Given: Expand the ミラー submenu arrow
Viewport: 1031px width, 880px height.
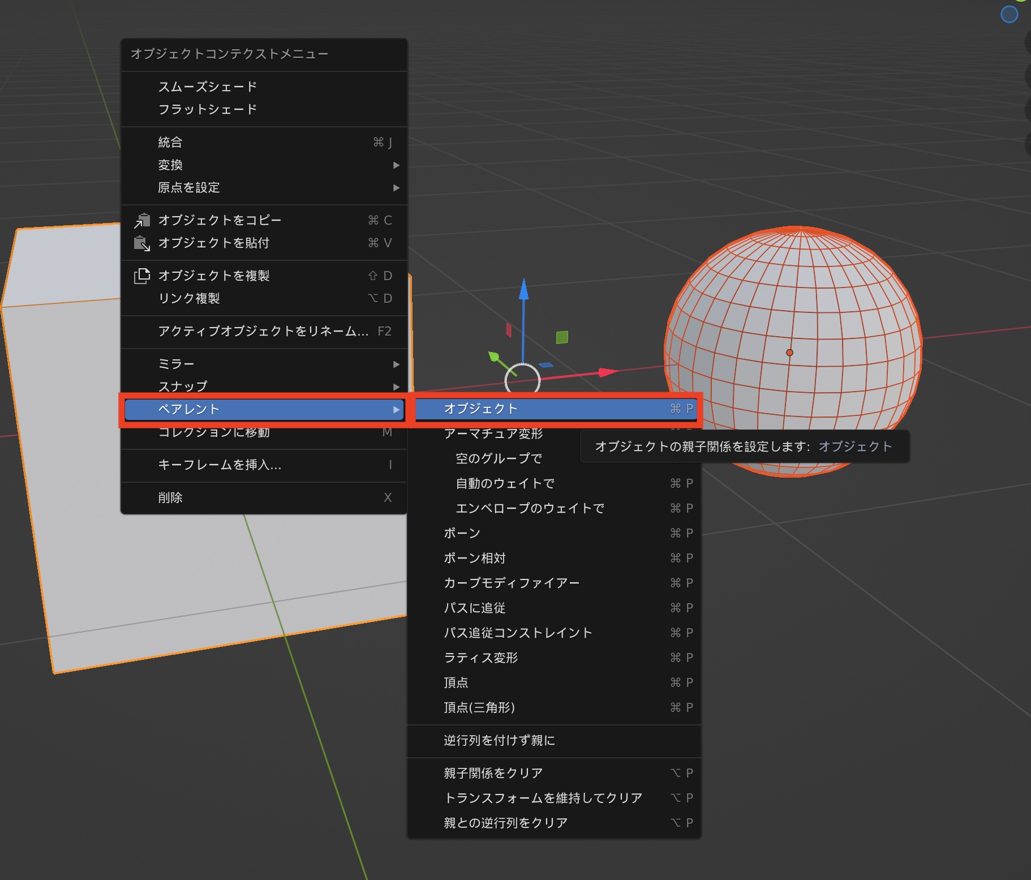Looking at the screenshot, I should 396,364.
